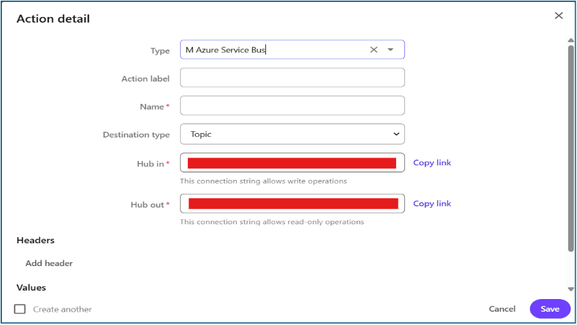Click Add header under Headers
Screen dimensions: 577x325
49,264
